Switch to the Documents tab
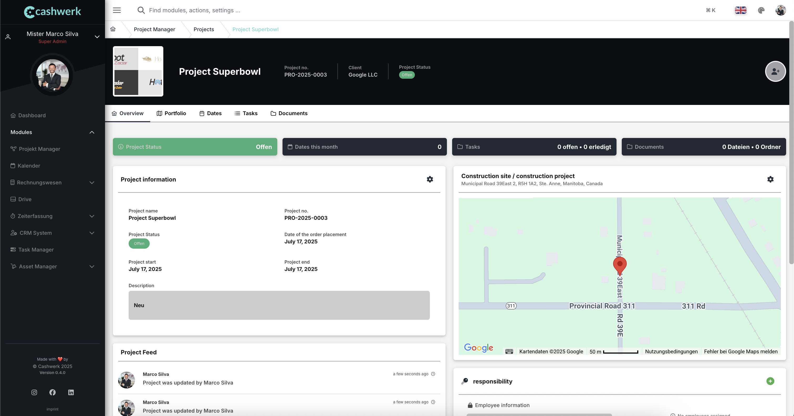 click(289, 113)
